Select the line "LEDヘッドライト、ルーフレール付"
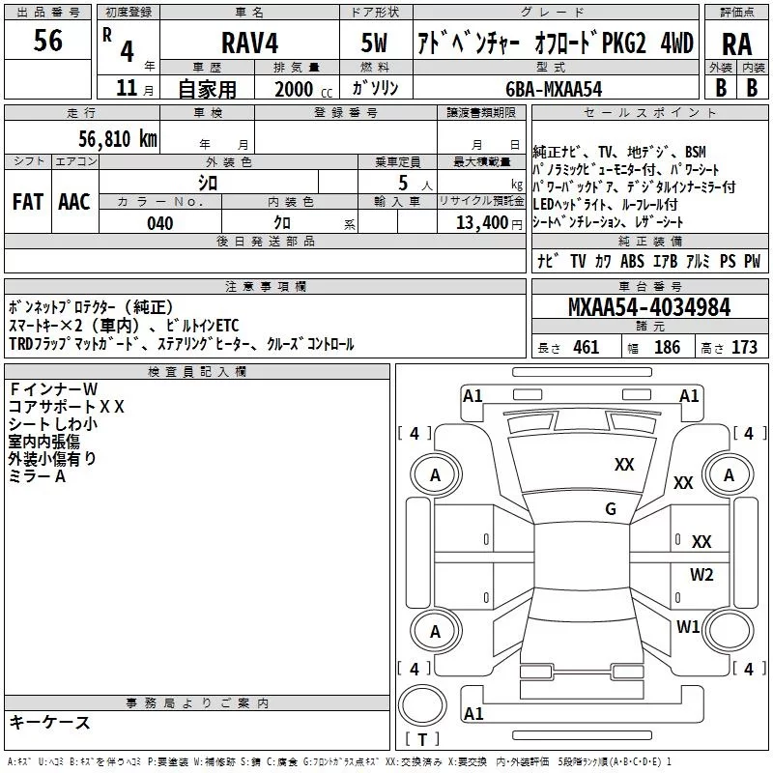This screenshot has width=773, height=773. point(606,204)
